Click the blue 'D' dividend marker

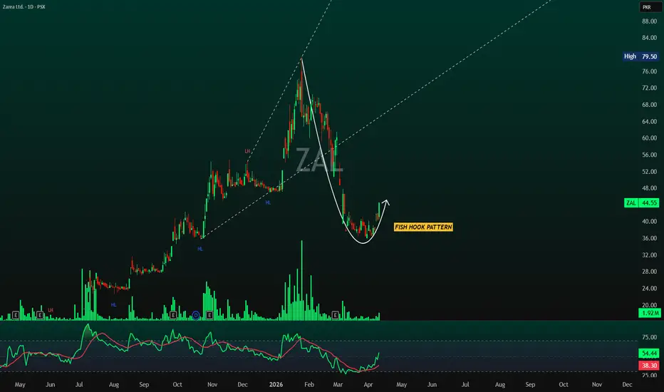(x=196, y=315)
